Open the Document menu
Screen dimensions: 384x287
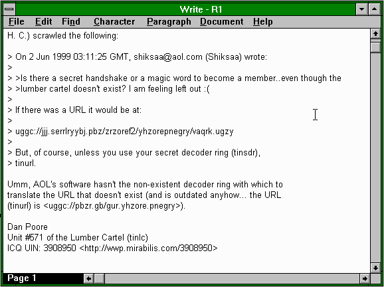click(x=222, y=21)
